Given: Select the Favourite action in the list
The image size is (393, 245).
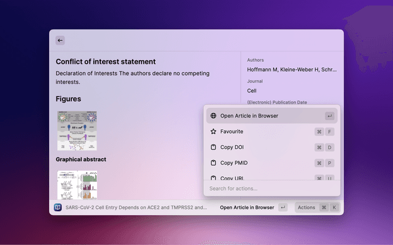Looking at the screenshot, I should point(232,132).
